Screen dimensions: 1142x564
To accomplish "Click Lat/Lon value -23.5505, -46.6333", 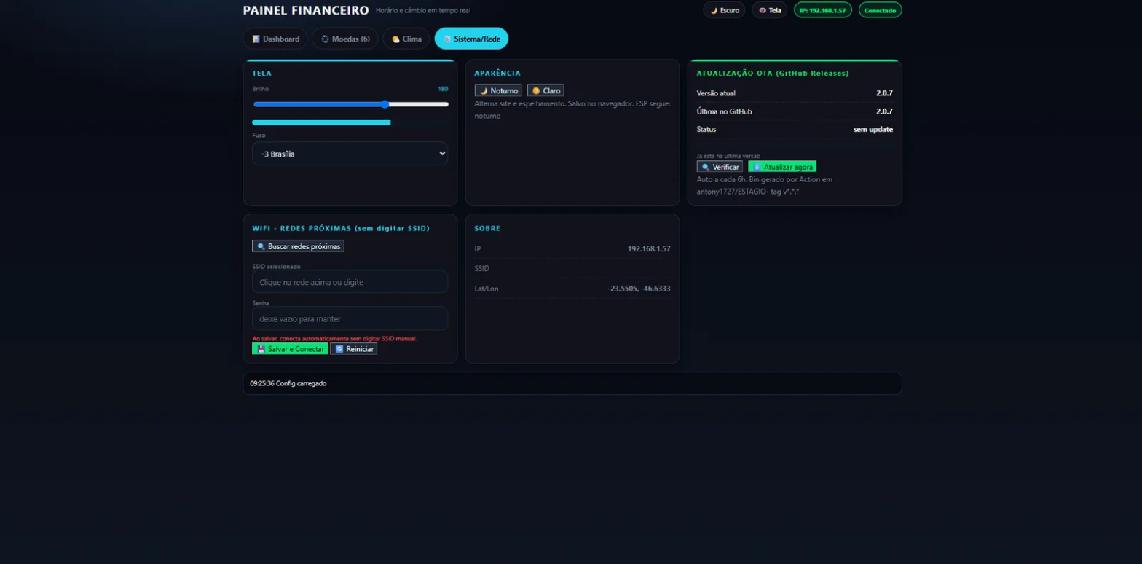I will click(x=639, y=289).
